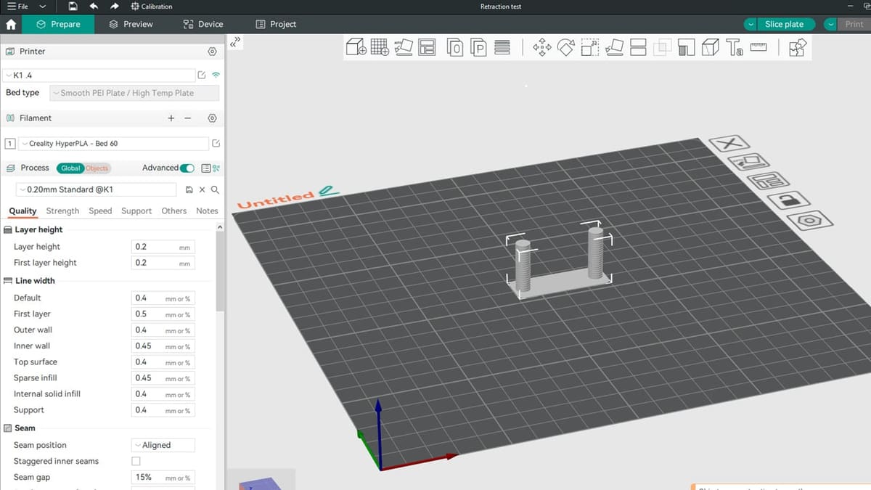The image size is (871, 490).
Task: Open the Text tool
Action: click(736, 47)
